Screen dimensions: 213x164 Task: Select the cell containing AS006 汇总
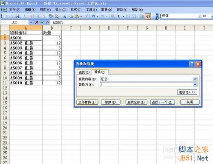(26, 63)
